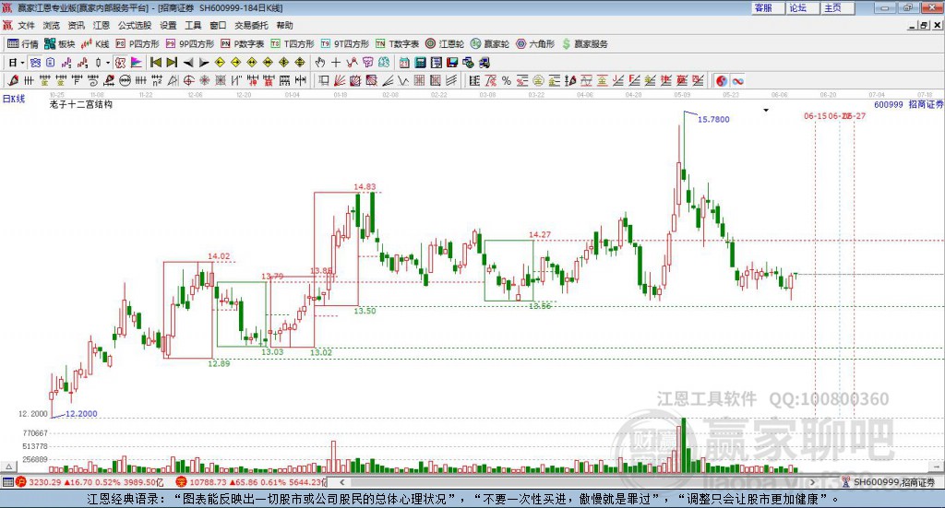The width and height of the screenshot is (945, 508).
Task: Click the 日K线 chart label
Action: click(13, 99)
